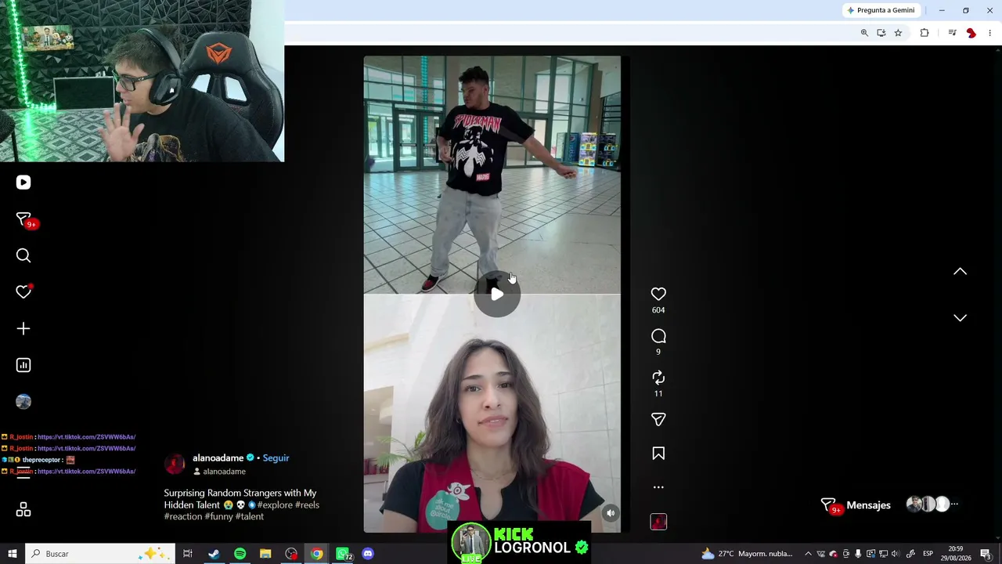Repost the reel
The image size is (1002, 564).
click(x=658, y=378)
